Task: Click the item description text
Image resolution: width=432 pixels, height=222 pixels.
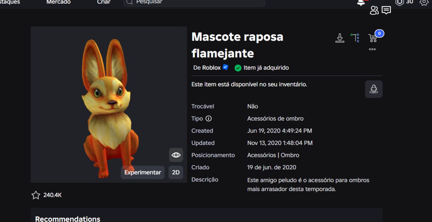Action: (x=308, y=185)
